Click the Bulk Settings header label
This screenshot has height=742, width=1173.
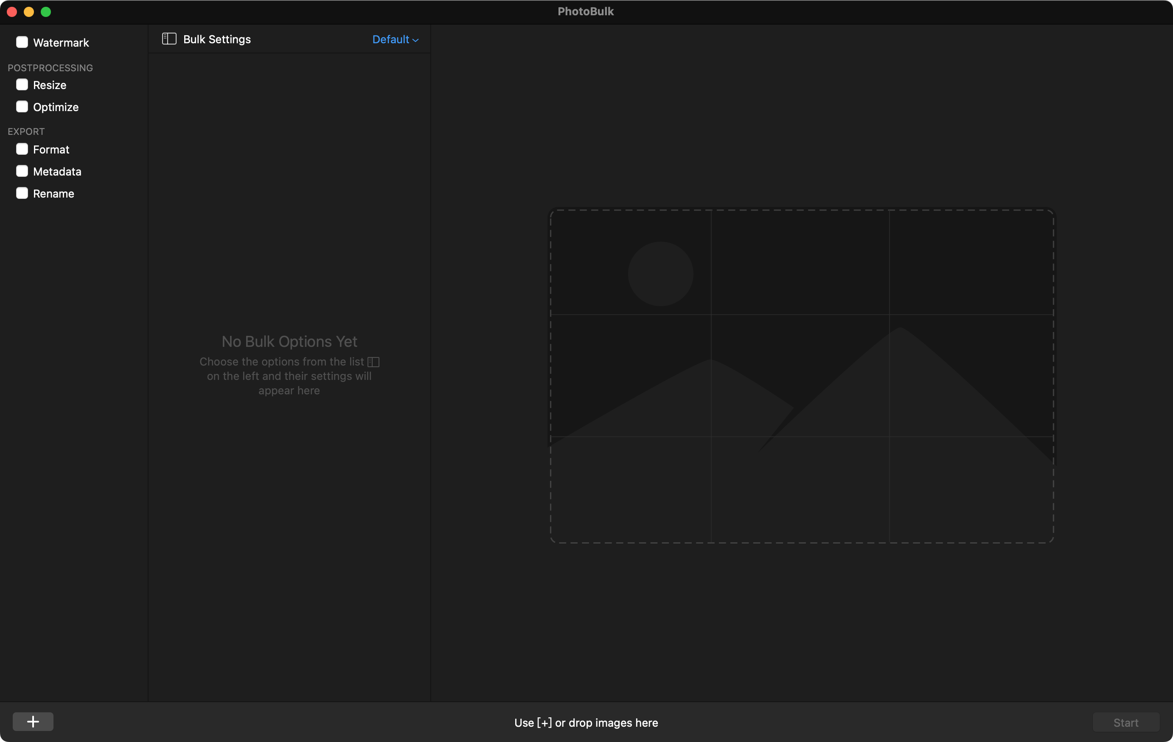pos(217,39)
